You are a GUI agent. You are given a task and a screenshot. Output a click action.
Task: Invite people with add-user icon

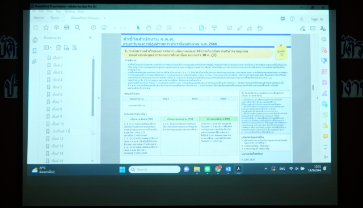coord(323,28)
